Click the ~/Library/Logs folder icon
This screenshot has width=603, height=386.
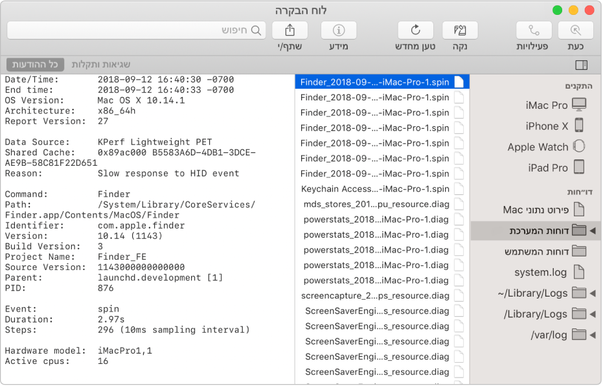579,293
